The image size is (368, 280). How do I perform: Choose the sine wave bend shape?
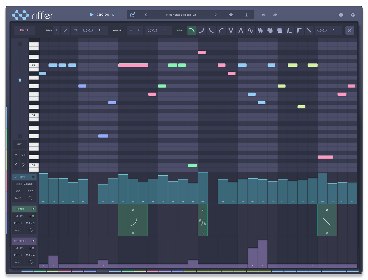tap(250, 30)
